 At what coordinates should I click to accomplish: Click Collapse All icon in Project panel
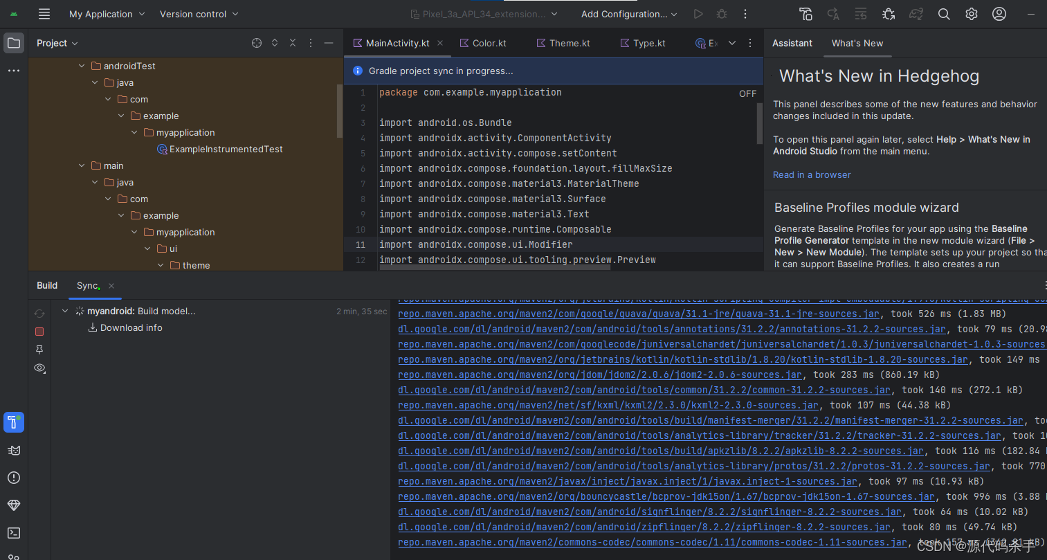tap(293, 43)
